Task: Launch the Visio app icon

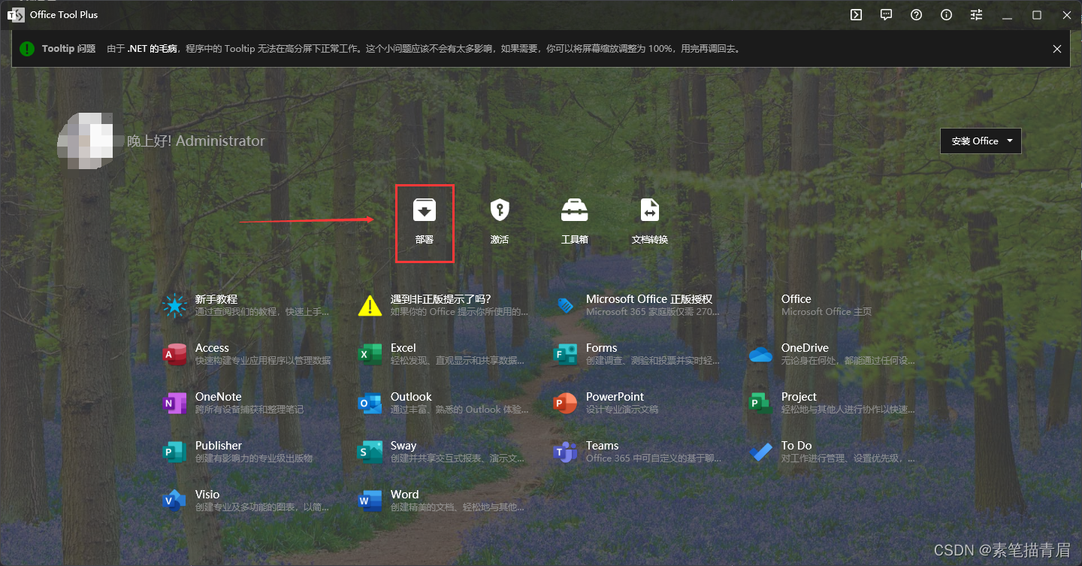Action: click(x=174, y=501)
